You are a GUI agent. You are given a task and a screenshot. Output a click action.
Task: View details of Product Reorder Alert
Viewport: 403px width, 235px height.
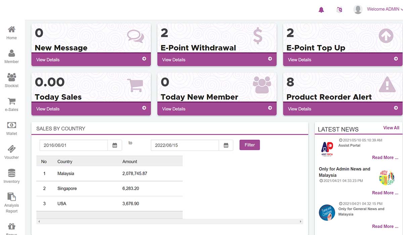click(x=343, y=109)
